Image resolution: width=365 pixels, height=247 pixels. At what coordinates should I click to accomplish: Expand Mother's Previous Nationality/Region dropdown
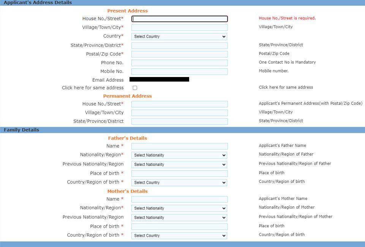click(179, 218)
